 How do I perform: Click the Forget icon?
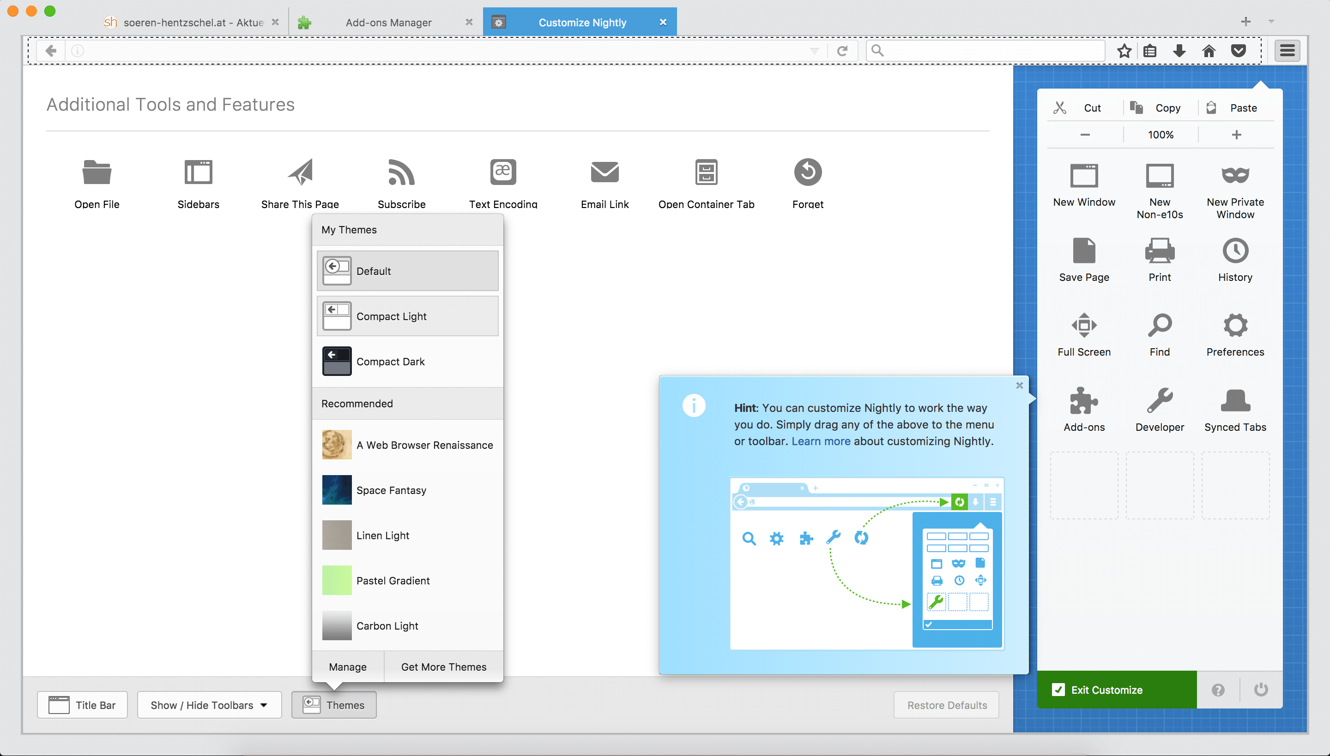[808, 172]
